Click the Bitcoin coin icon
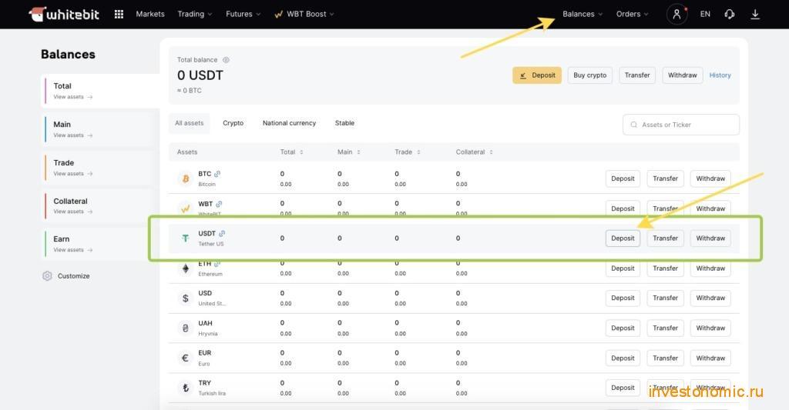Screen dimensions: 789x410 [x=186, y=178]
